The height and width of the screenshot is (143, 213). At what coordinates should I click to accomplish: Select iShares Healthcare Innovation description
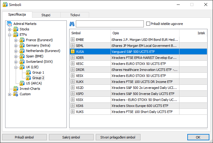pyautogui.click(x=144, y=70)
